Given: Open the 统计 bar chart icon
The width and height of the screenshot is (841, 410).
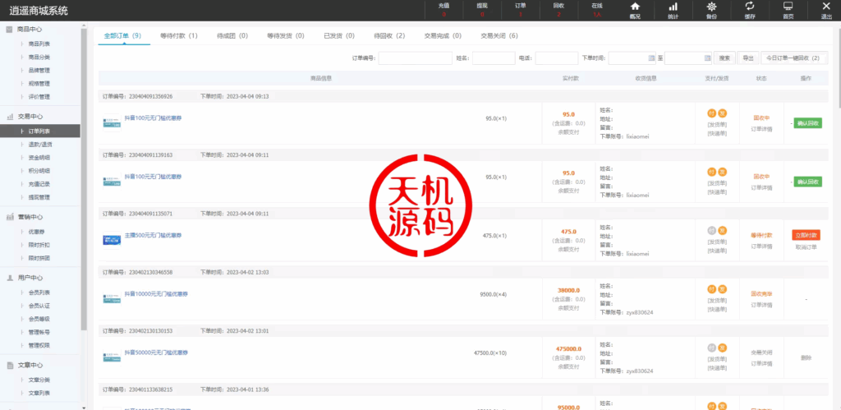Looking at the screenshot, I should (x=673, y=7).
